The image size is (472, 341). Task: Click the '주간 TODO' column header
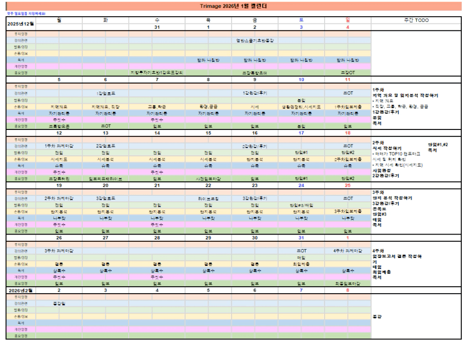pyautogui.click(x=416, y=20)
